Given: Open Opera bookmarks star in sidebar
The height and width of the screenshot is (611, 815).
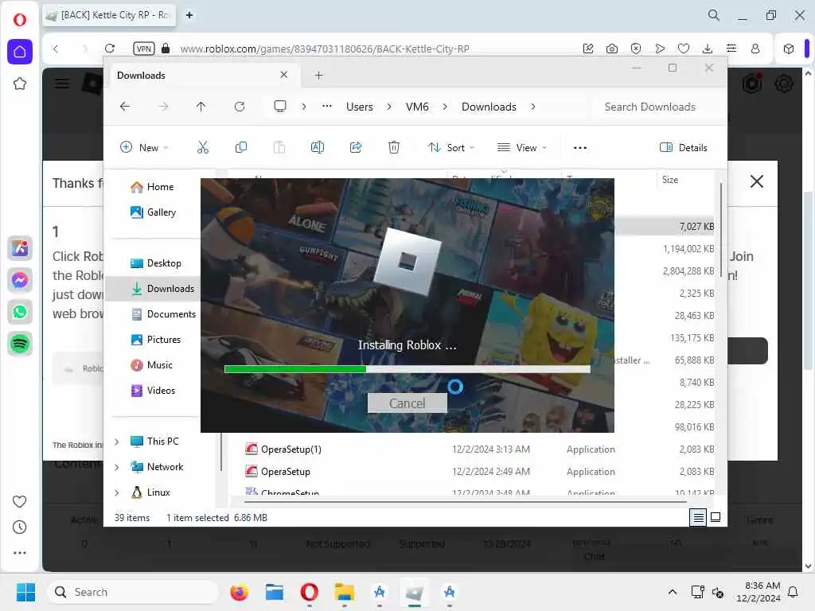Looking at the screenshot, I should click(x=20, y=84).
